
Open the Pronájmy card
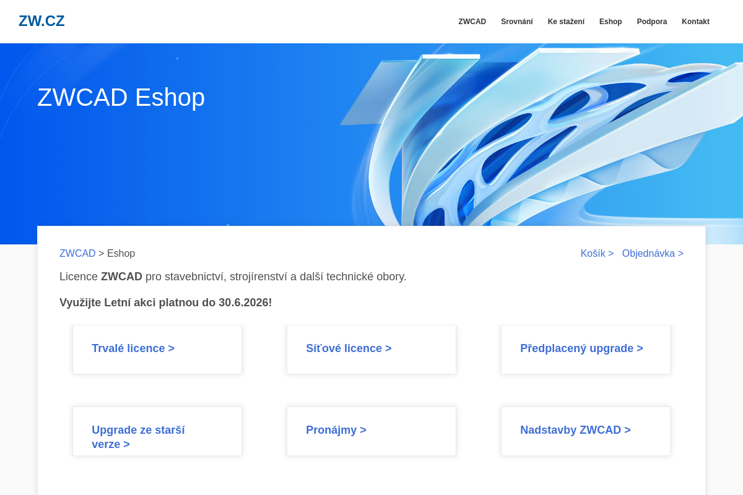(371, 431)
